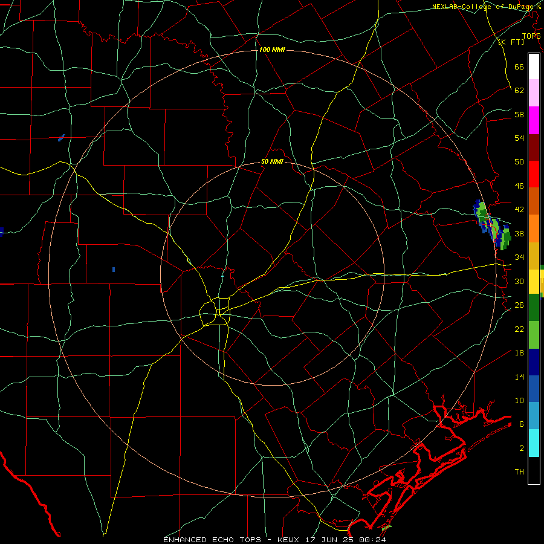This screenshot has width=544, height=544.
Task: Select the navy blue legend swatch
Action: (534, 362)
